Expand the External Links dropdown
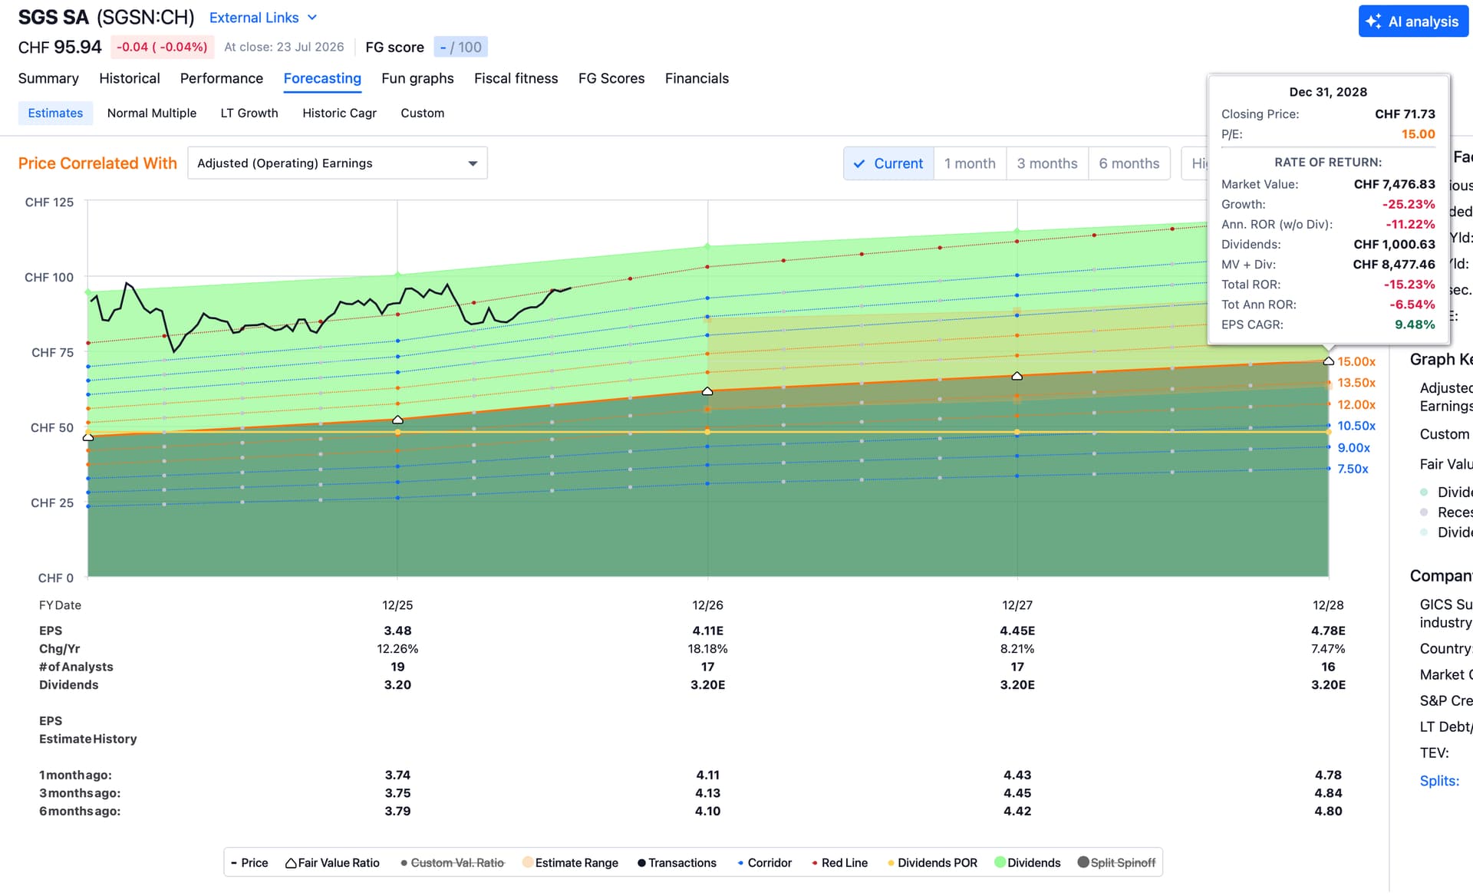 coord(263,18)
